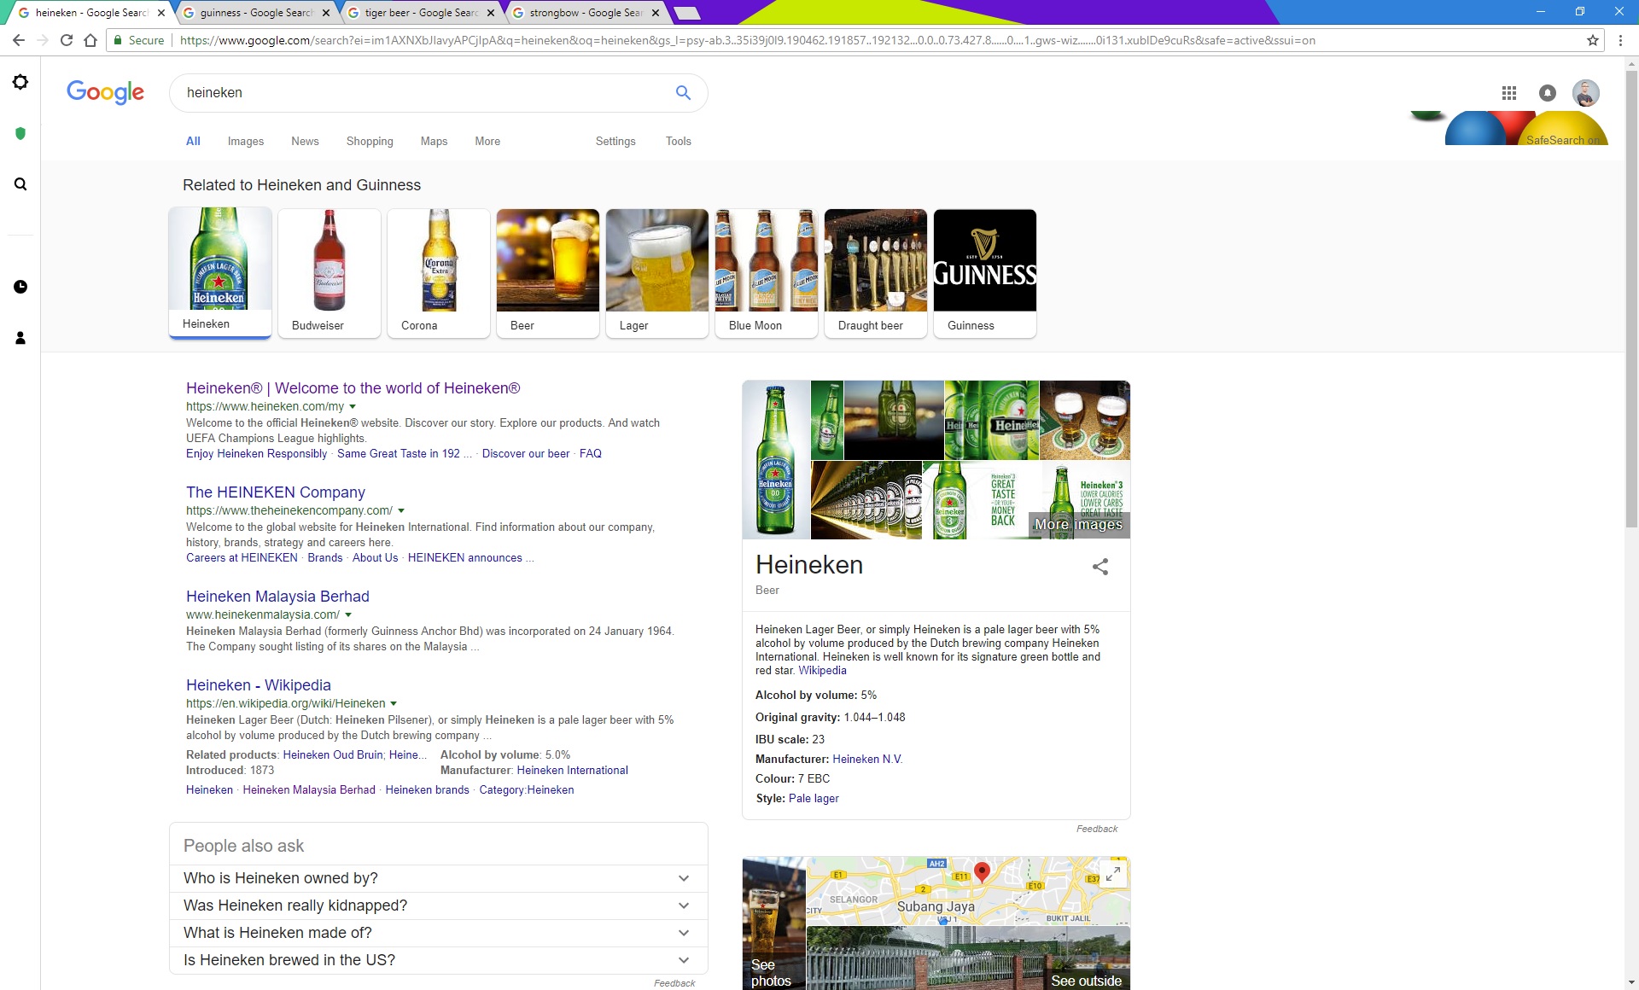Expand 'Who is Heineken owned by?'
Screen dimensions: 1639x990
coord(439,878)
